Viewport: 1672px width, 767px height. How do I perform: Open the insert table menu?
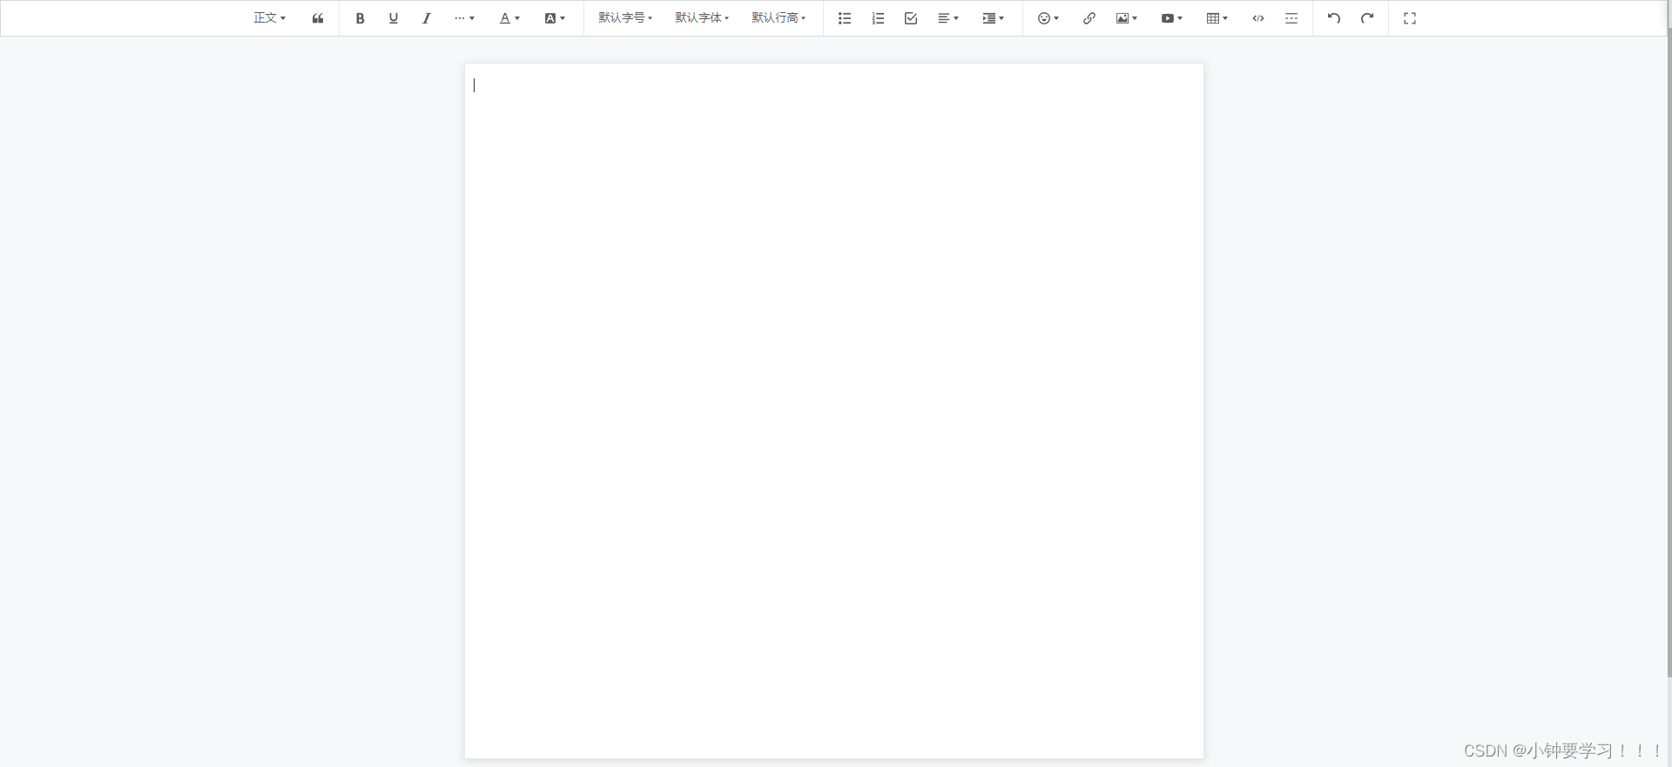(x=1217, y=18)
